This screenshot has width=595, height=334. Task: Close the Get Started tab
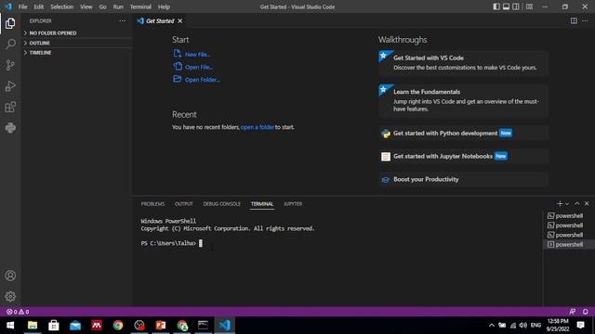(179, 20)
